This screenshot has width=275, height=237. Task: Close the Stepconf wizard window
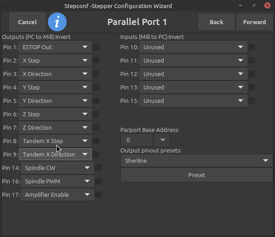267,6
